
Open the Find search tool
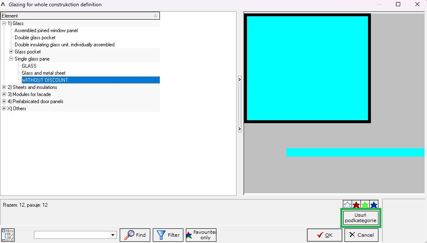[135, 235]
